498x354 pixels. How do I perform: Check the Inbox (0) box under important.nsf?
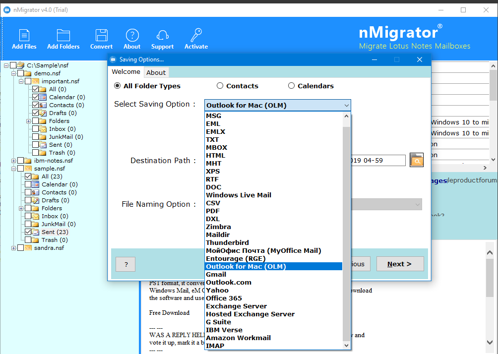tap(35, 129)
